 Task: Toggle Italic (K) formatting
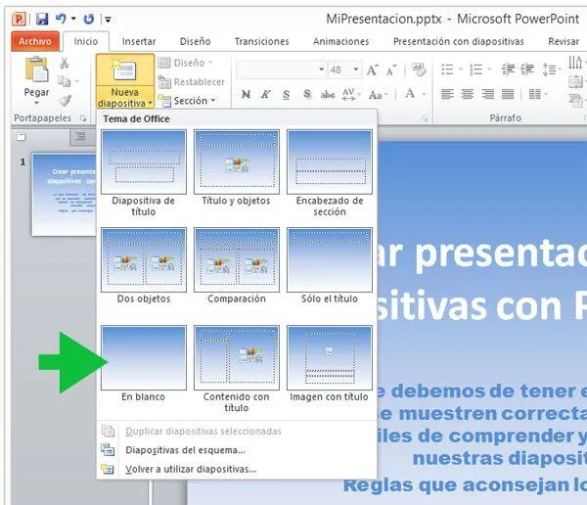tap(266, 94)
